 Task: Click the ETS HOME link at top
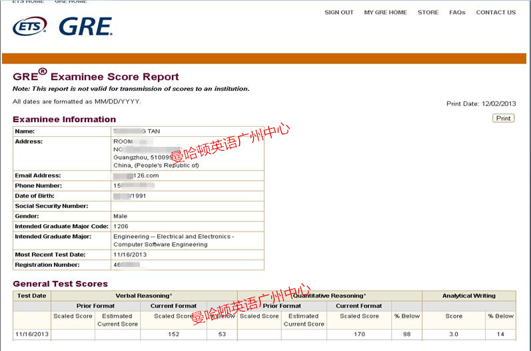tap(28, 2)
